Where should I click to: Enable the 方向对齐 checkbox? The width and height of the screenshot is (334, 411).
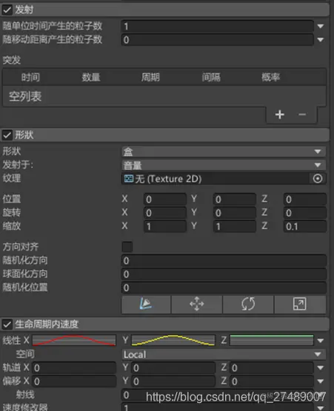coord(127,247)
